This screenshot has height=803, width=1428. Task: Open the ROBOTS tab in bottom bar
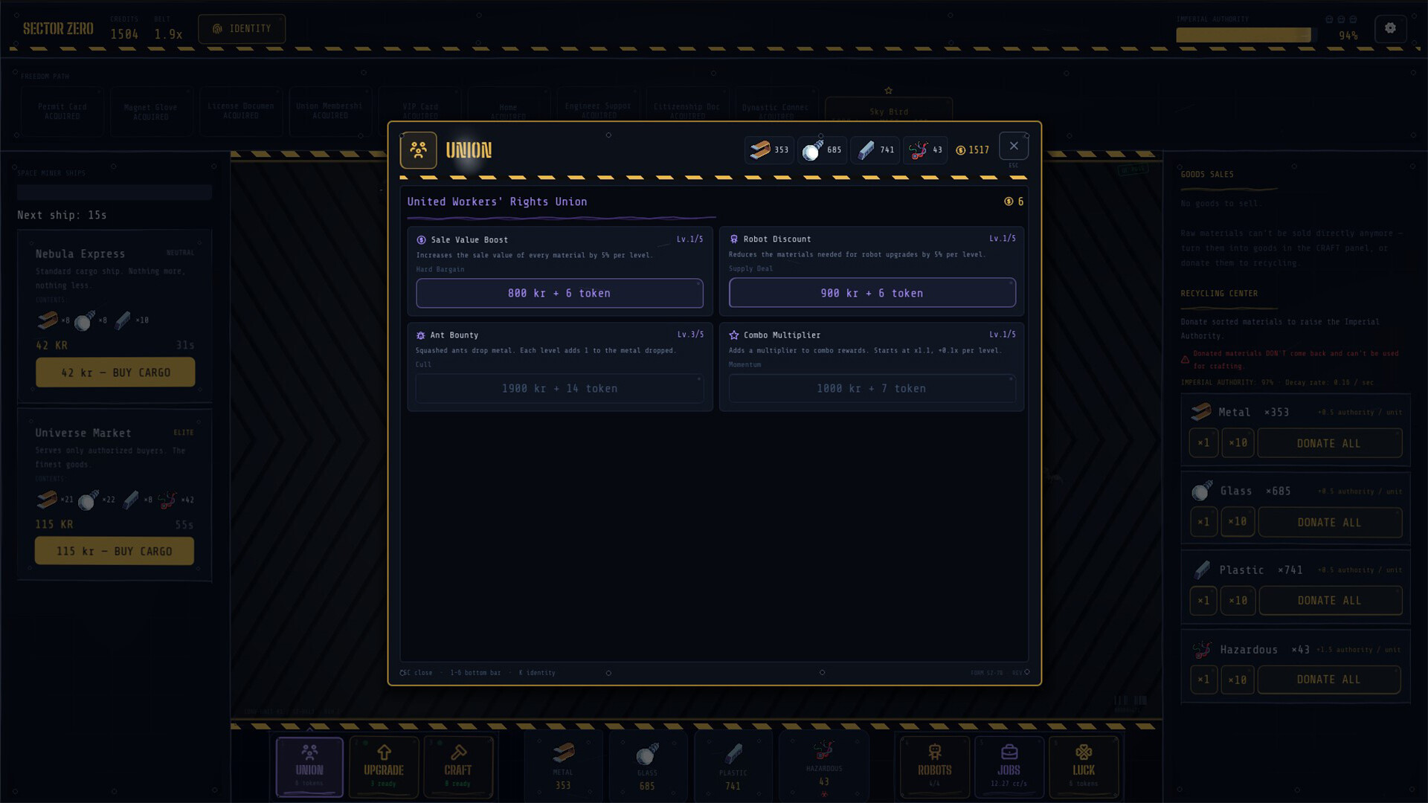[935, 767]
